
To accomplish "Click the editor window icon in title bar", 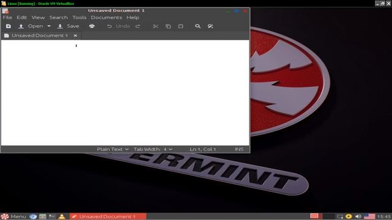I will pyautogui.click(x=6, y=11).
